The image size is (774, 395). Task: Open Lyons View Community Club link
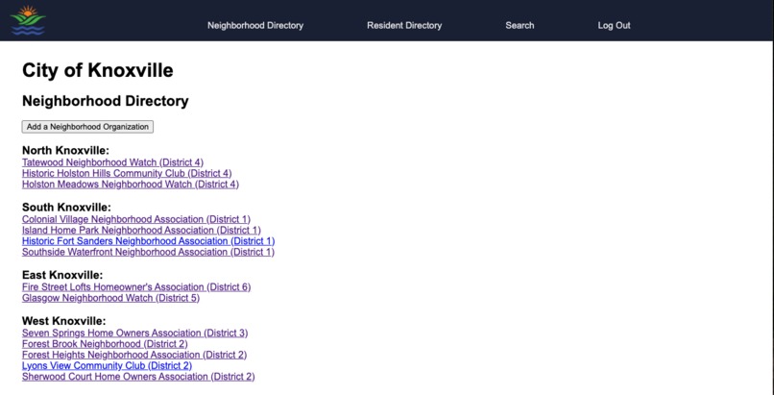pos(108,366)
